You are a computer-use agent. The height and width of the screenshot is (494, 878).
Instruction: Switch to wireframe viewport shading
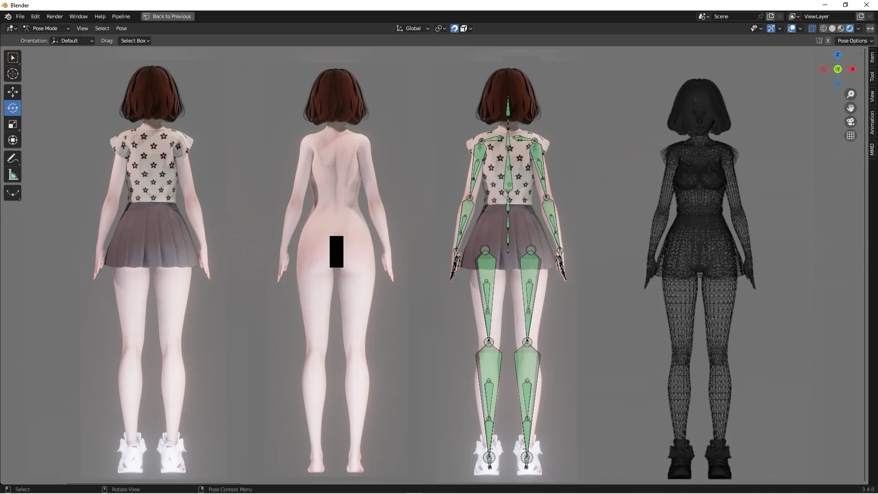click(x=824, y=28)
